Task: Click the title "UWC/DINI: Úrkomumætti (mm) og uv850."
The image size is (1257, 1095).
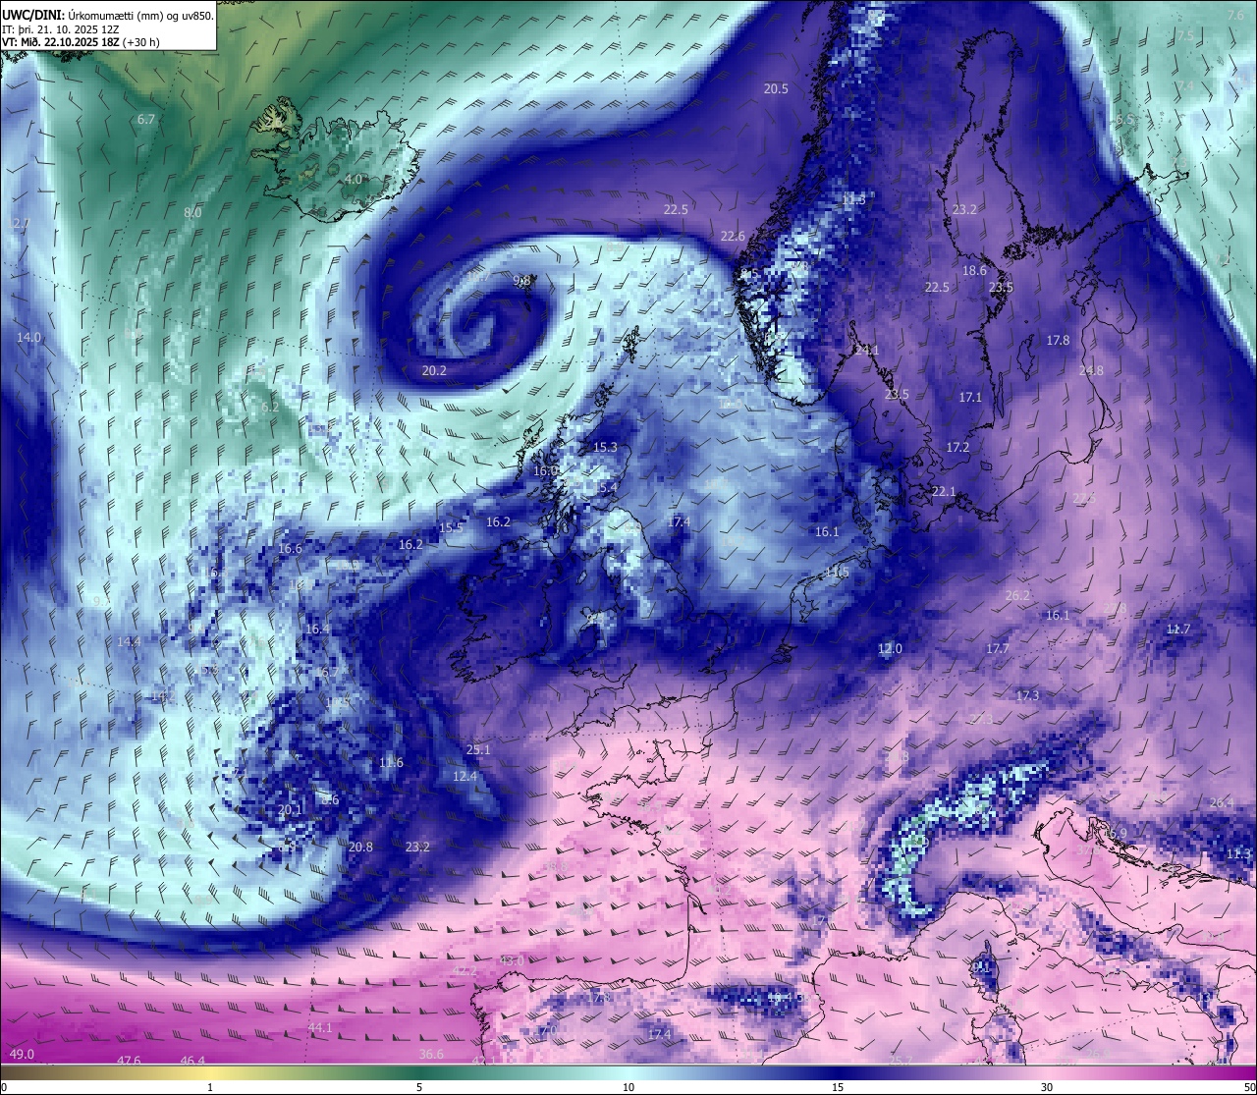Action: (107, 16)
